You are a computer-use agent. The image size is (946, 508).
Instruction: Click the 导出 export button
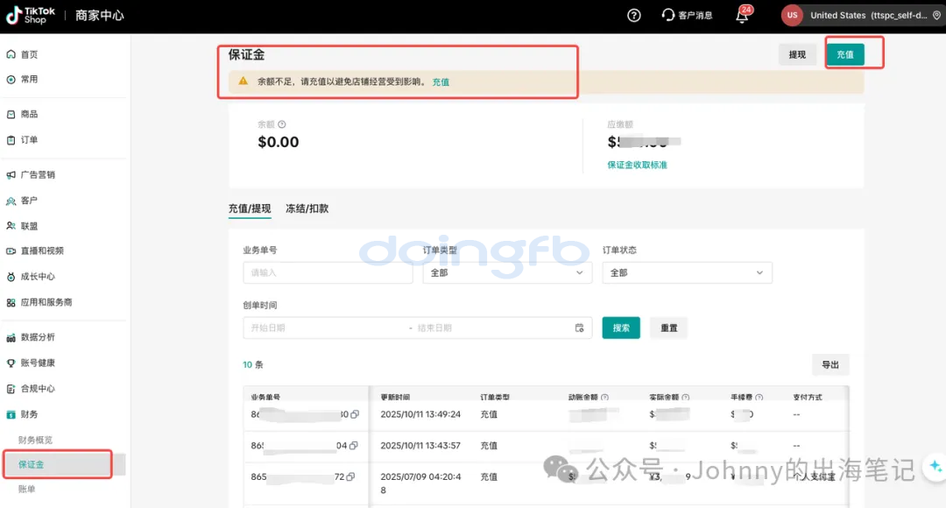830,364
